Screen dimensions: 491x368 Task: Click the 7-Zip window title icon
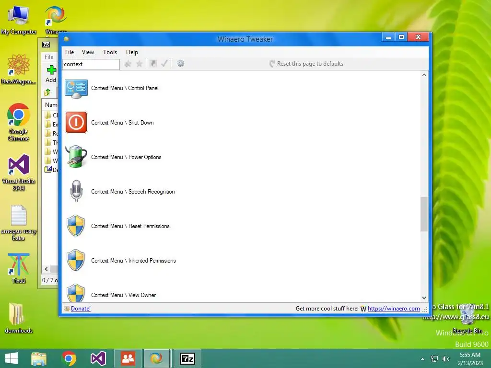click(x=46, y=45)
